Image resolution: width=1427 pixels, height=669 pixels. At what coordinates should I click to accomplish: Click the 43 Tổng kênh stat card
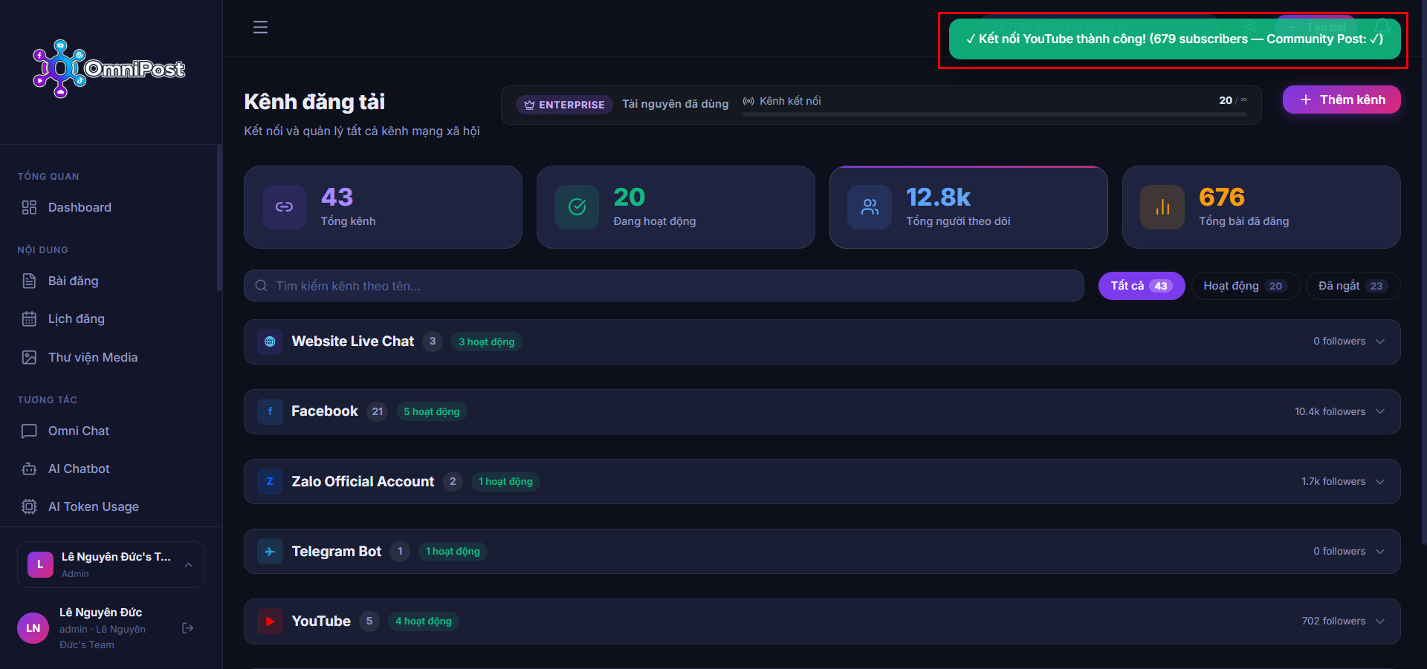click(383, 207)
